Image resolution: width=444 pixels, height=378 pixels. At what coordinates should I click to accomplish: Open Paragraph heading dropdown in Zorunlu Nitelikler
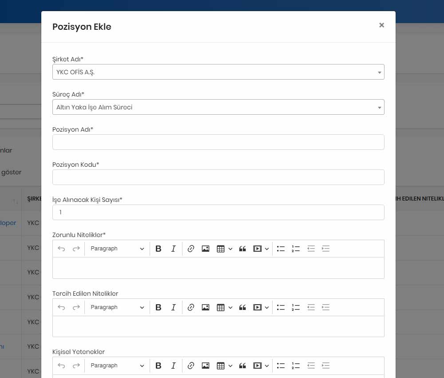click(117, 249)
